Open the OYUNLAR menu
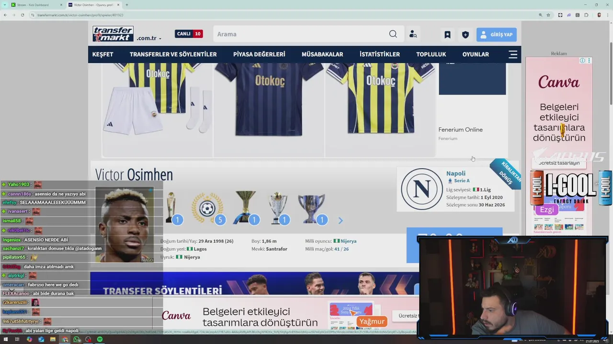The image size is (613, 344). (x=476, y=54)
